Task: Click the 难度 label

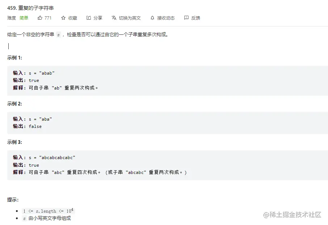Action: [12, 18]
